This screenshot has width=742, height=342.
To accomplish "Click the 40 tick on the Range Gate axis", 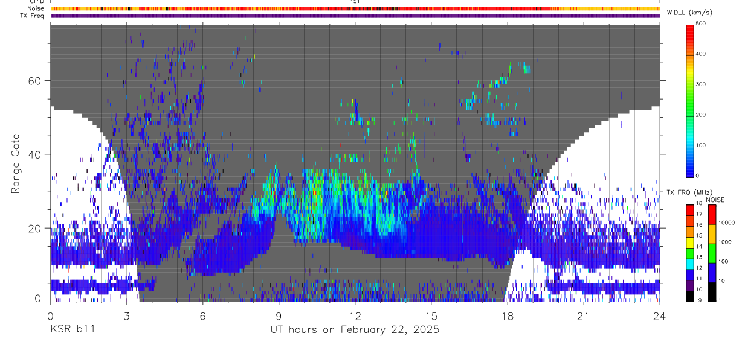I will point(33,154).
